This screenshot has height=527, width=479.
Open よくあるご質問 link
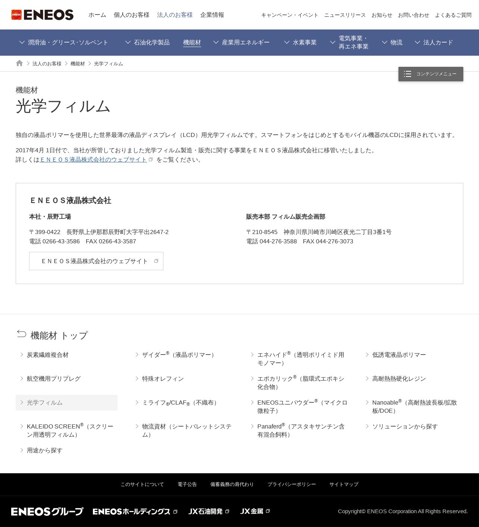point(453,15)
